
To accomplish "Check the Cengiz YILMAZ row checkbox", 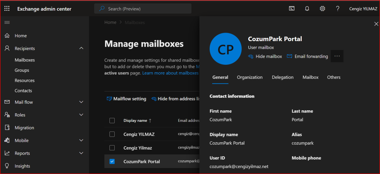I will [112, 134].
